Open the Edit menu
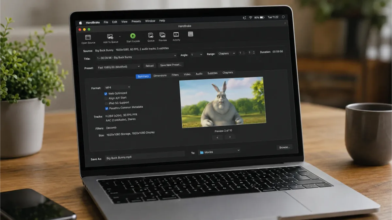392x220 pixels. click(115, 22)
